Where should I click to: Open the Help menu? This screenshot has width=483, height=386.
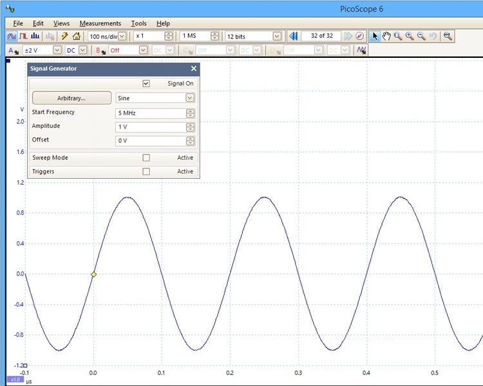tap(163, 23)
